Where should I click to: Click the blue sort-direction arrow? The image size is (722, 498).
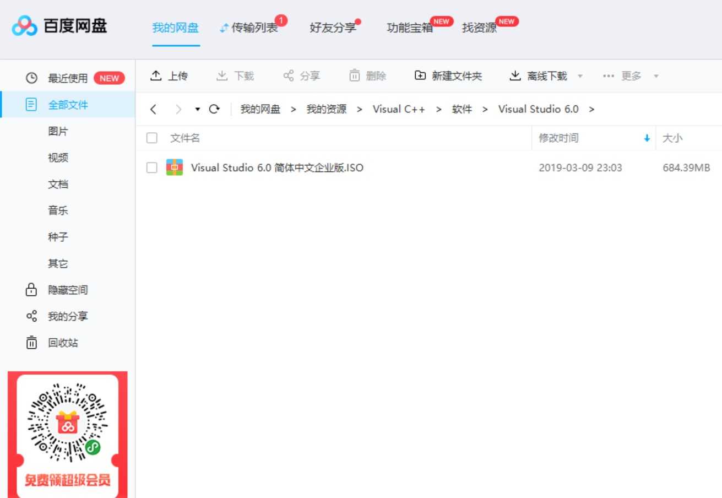point(647,138)
